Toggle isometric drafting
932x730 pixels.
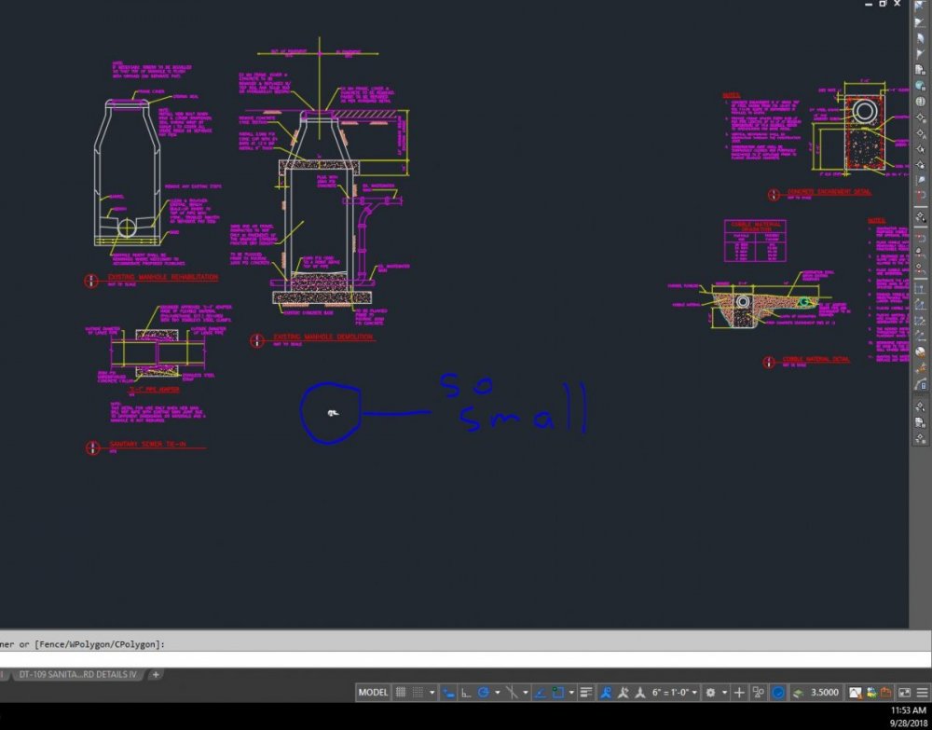[x=512, y=692]
